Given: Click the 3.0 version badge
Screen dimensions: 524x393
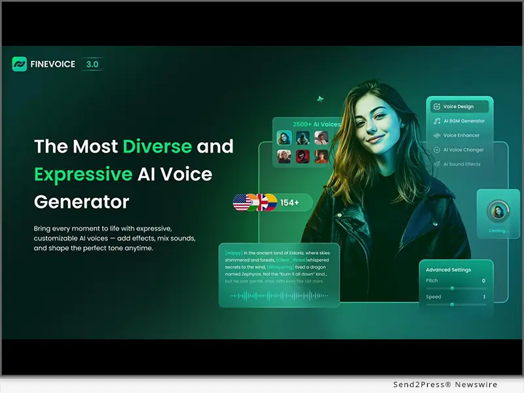Looking at the screenshot, I should (x=92, y=64).
